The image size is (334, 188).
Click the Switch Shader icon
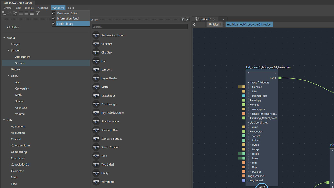(x=96, y=147)
